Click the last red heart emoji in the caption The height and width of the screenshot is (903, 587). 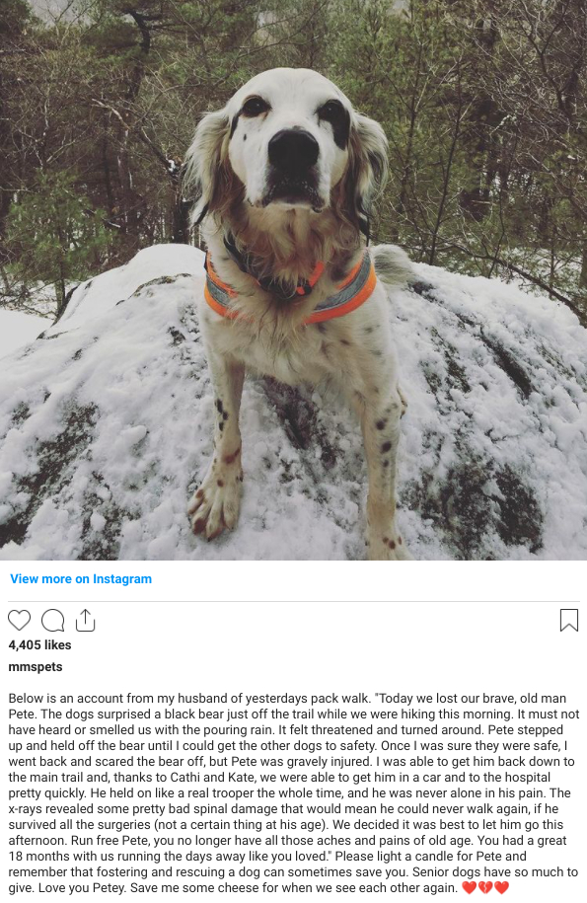point(502,887)
